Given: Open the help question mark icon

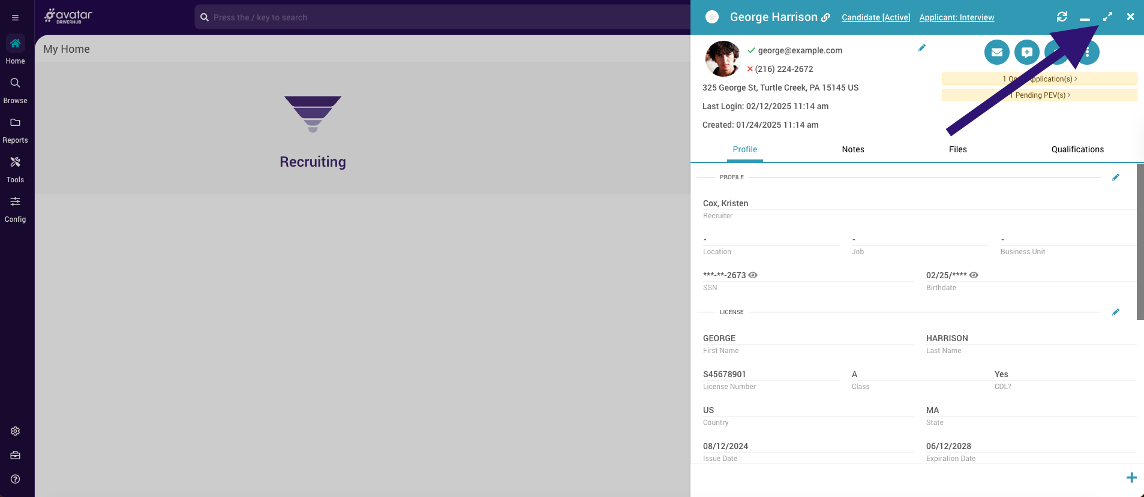Looking at the screenshot, I should coord(16,479).
